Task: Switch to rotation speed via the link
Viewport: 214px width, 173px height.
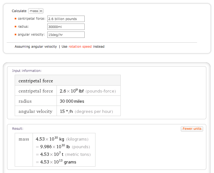Action: (x=80, y=47)
